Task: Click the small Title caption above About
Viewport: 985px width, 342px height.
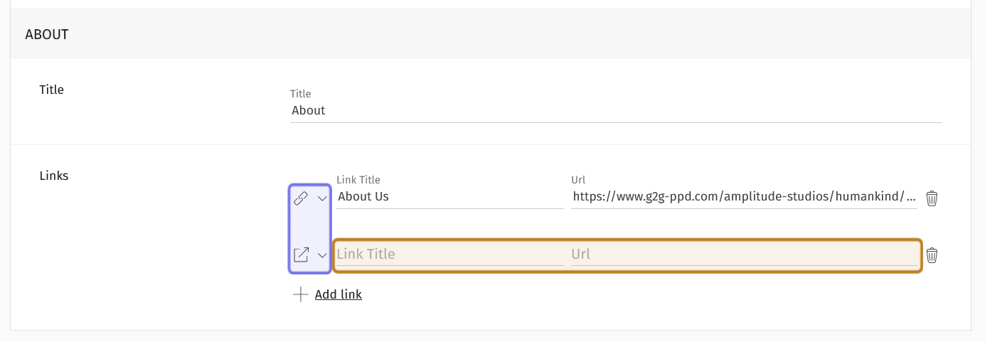Action: (x=301, y=94)
